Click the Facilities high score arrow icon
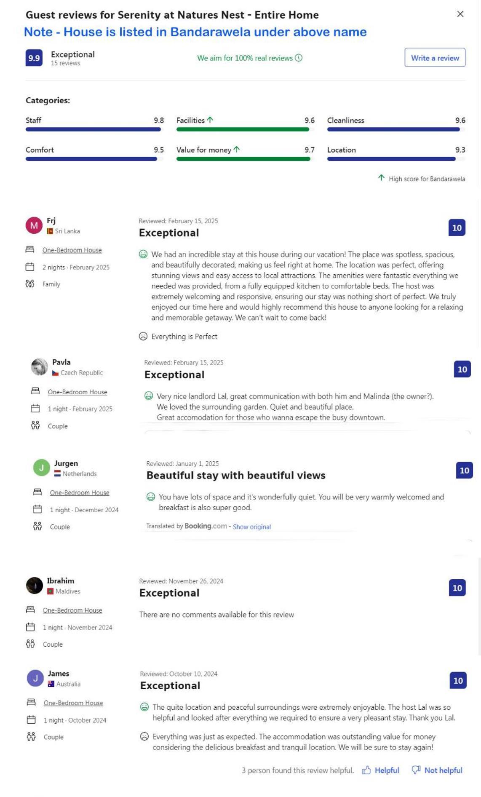 (210, 120)
